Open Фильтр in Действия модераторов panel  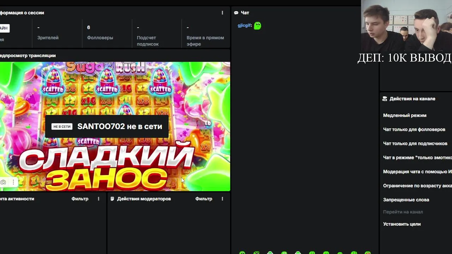point(204,199)
